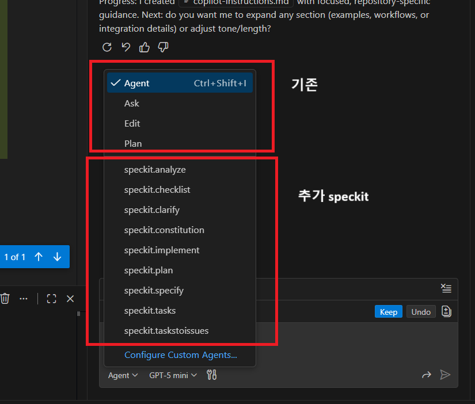The height and width of the screenshot is (404, 475).
Task: Choose speckit.tasks agent
Action: [180, 310]
